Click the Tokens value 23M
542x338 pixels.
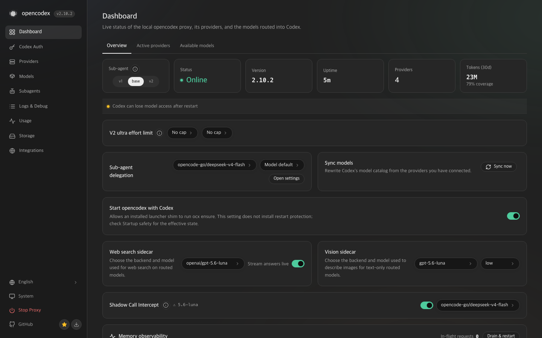pos(472,77)
